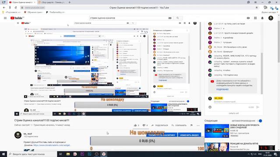The width and height of the screenshot is (280, 157).
Task: Open Photoshop from taskbar
Action: pyautogui.click(x=89, y=154)
